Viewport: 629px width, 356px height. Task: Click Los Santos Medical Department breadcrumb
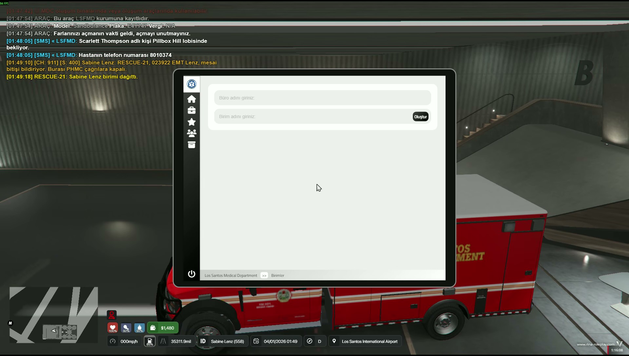tap(231, 276)
